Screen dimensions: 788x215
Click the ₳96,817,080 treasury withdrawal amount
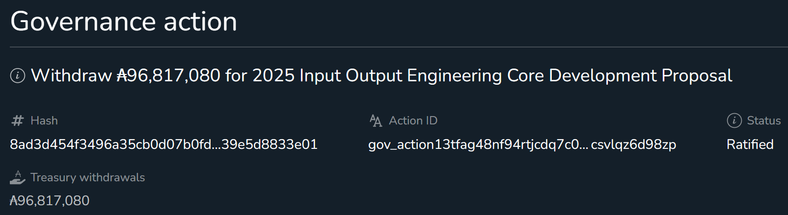50,201
